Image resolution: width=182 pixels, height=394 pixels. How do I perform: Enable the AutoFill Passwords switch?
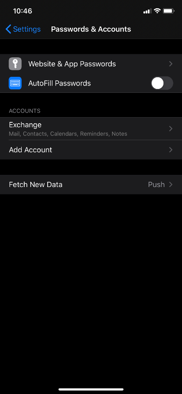[x=162, y=83]
